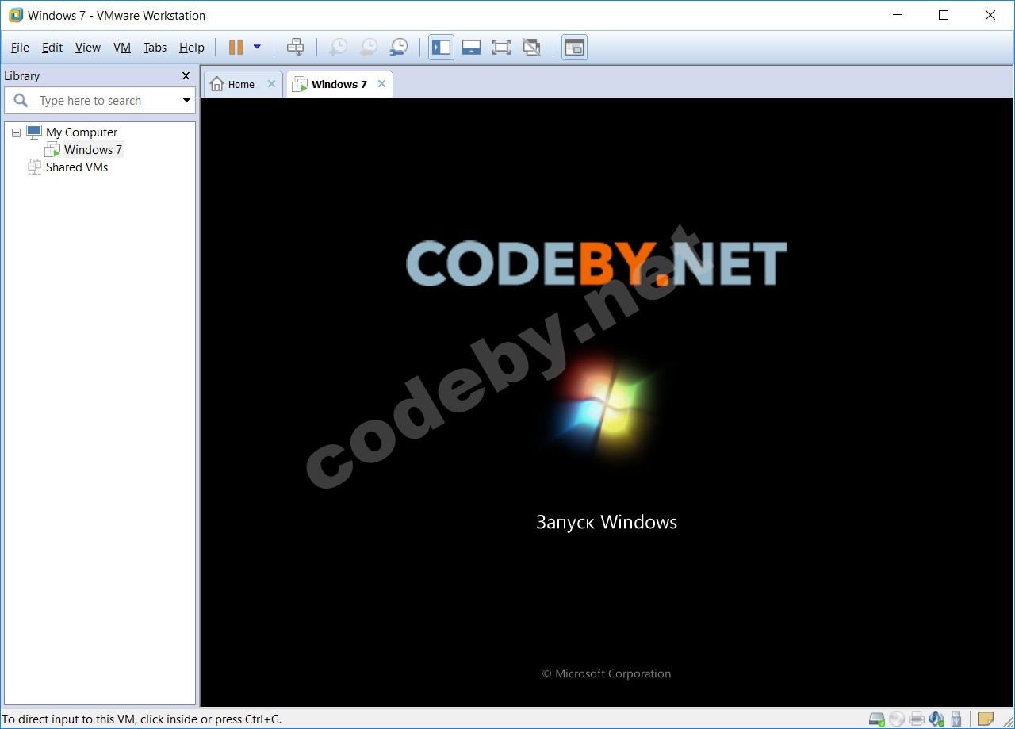This screenshot has width=1015, height=729.
Task: Toggle the thumbnail bar view button
Action: click(x=471, y=48)
